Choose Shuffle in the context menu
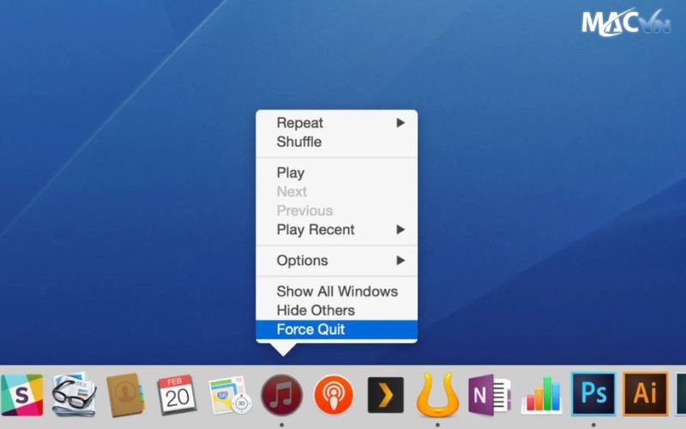 click(x=336, y=142)
